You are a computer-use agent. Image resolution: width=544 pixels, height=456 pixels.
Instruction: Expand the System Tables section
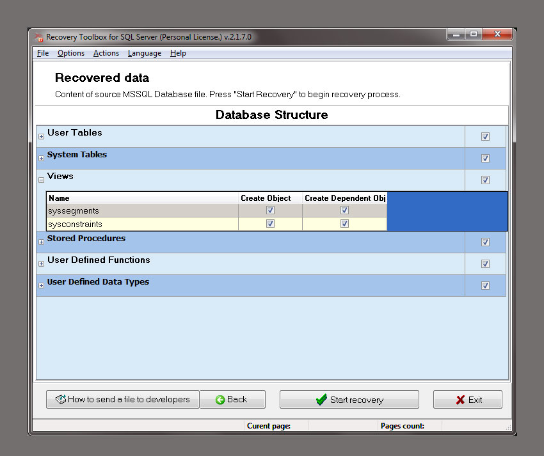pyautogui.click(x=42, y=159)
